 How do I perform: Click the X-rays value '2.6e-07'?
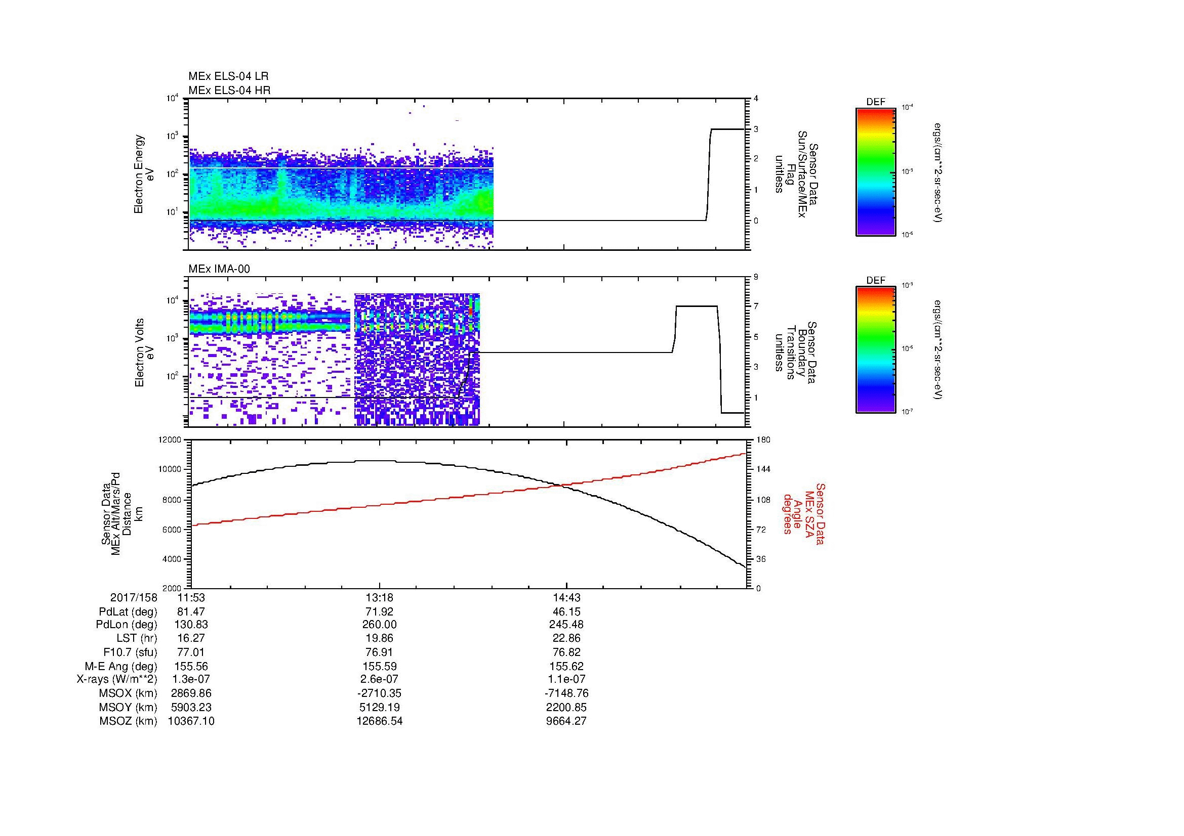380,680
